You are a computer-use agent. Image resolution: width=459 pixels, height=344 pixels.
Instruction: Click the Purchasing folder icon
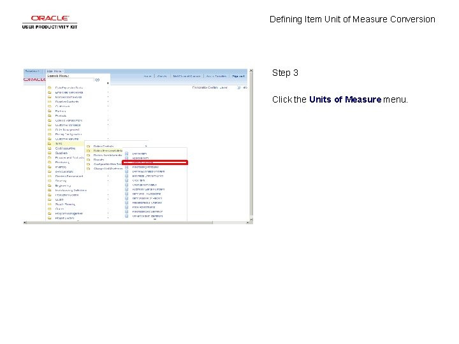pos(50,162)
